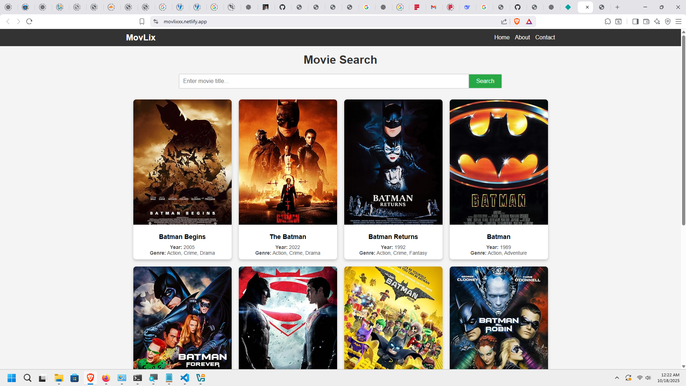Open the About page
Screen dimensions: 686x386
click(x=522, y=37)
